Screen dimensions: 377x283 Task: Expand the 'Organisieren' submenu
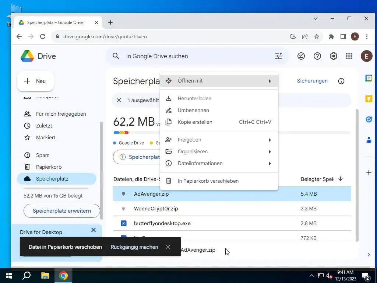tap(219, 151)
